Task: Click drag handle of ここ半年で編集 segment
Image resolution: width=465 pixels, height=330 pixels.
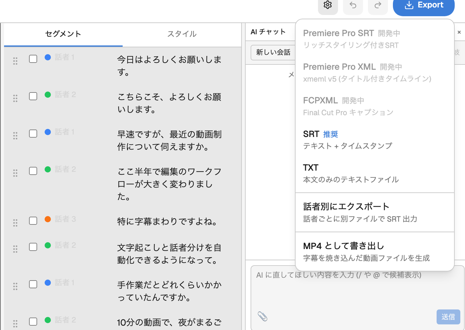Action: (x=15, y=173)
